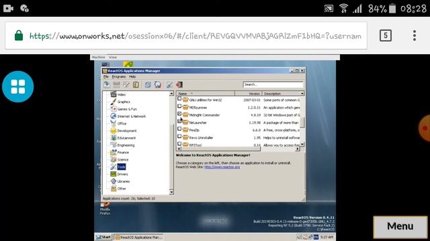Click the horizontal scrollbar left arrow
The image size is (430, 241).
pyautogui.click(x=179, y=149)
